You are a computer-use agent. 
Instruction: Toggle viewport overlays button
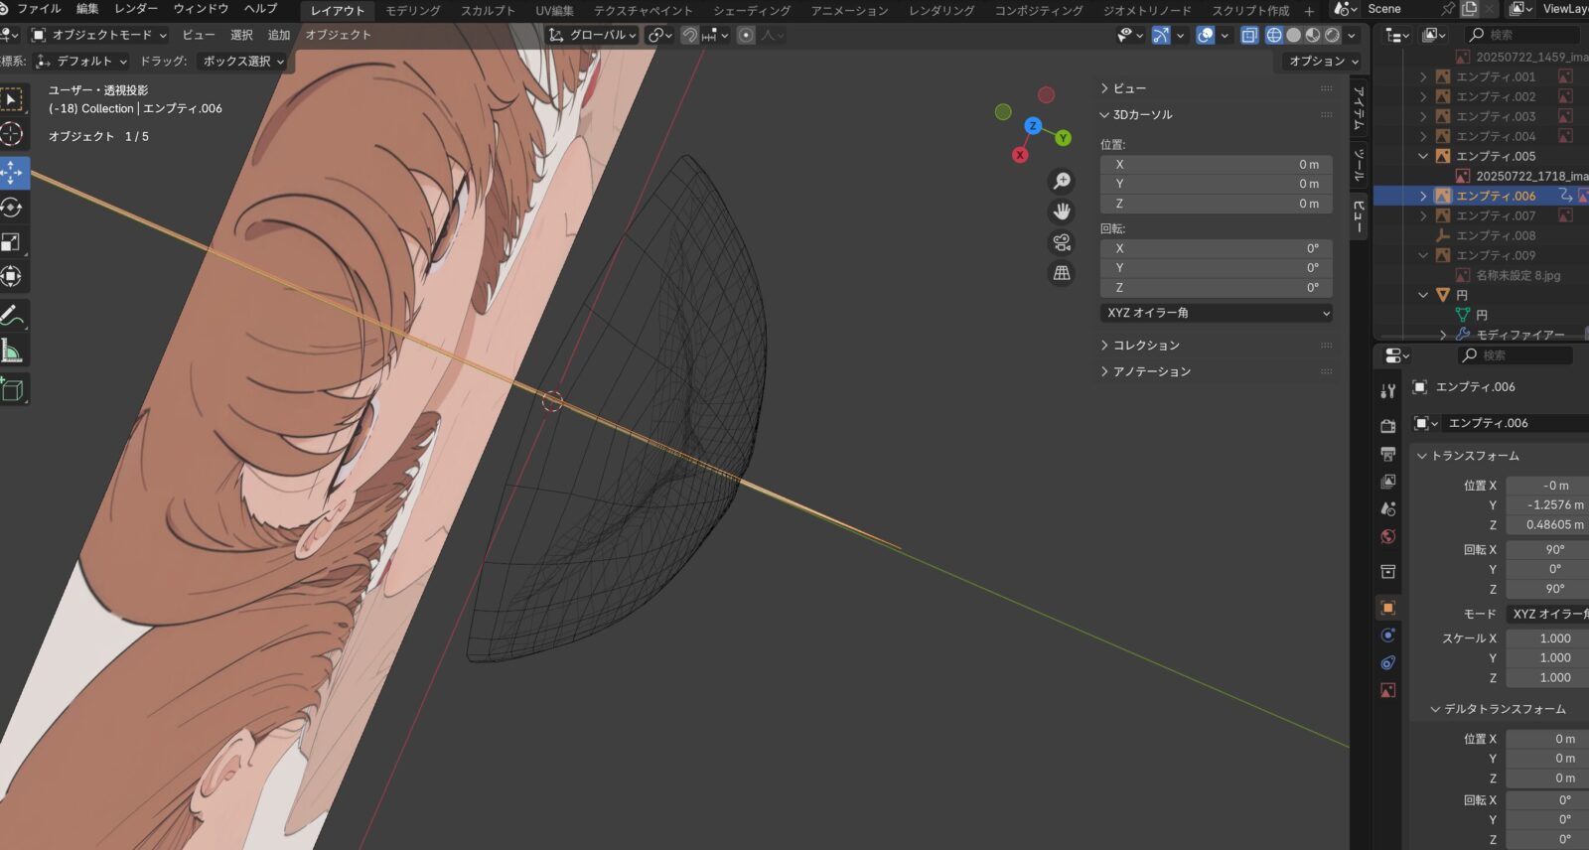1206,35
